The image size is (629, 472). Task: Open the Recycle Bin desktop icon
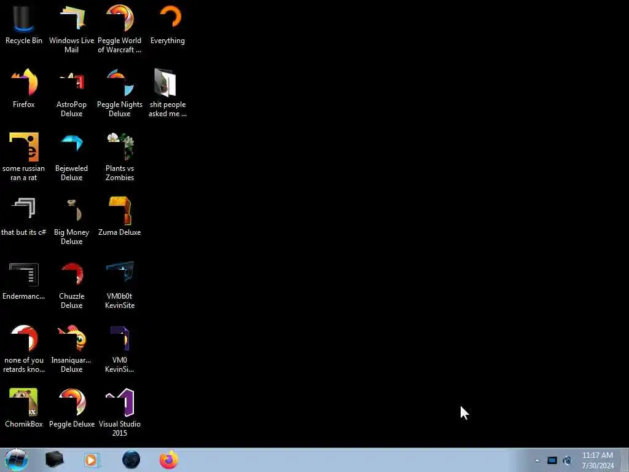click(x=24, y=25)
